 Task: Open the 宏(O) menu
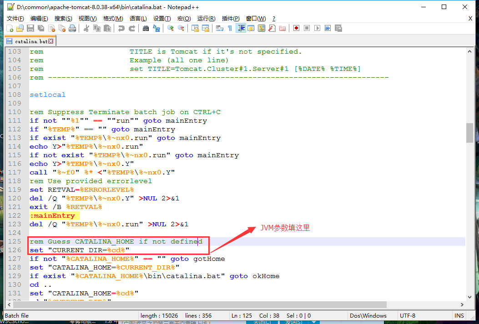pos(184,19)
